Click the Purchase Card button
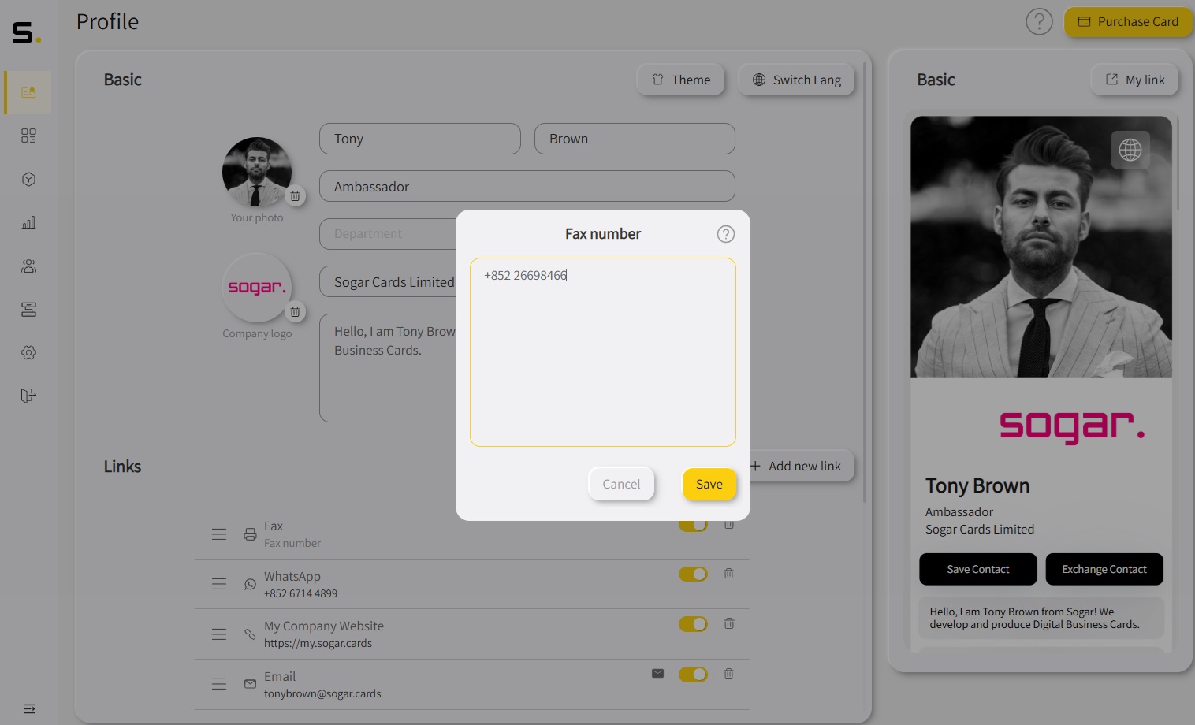1195x725 pixels. 1128,22
